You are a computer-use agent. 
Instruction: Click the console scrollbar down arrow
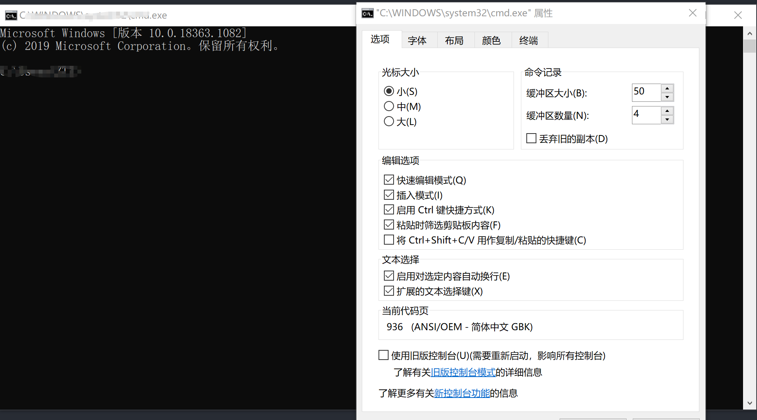[x=750, y=403]
